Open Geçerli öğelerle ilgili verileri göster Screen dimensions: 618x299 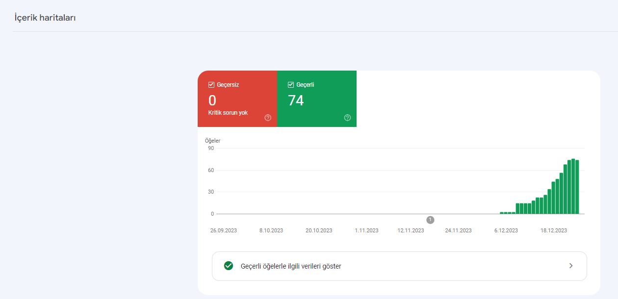click(399, 266)
